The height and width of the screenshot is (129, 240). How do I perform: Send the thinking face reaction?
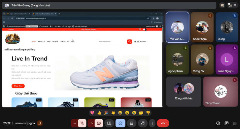click(x=141, y=113)
